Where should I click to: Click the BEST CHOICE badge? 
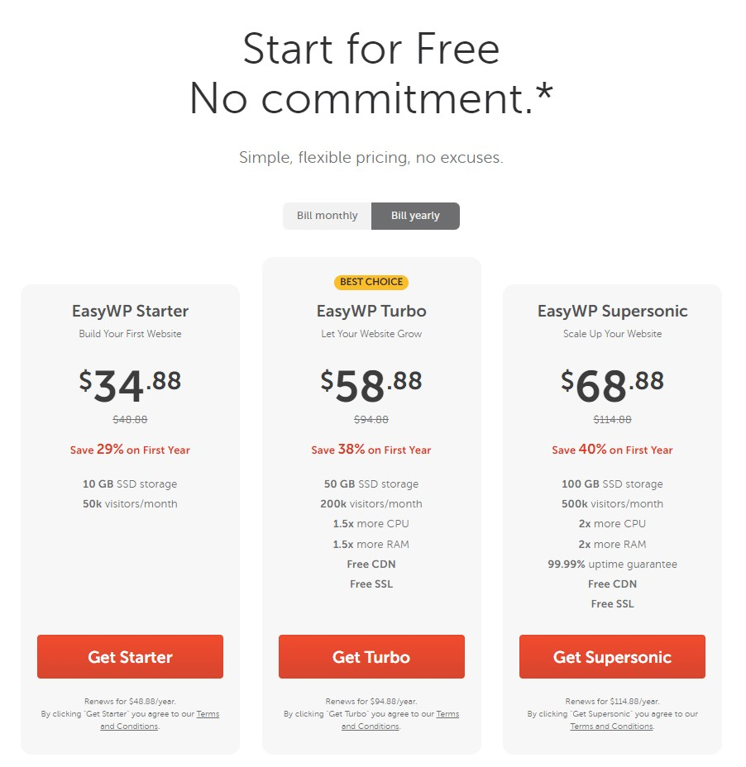click(x=371, y=282)
